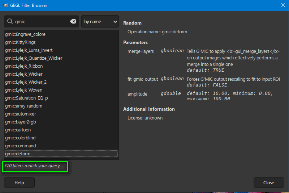Click the fit-gmic-output parameter name
Image resolution: width=289 pixels, height=193 pixels.
pyautogui.click(x=143, y=79)
